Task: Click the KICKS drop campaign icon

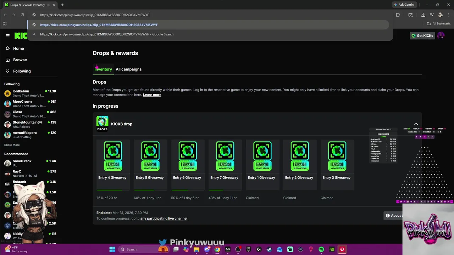Action: tap(102, 124)
